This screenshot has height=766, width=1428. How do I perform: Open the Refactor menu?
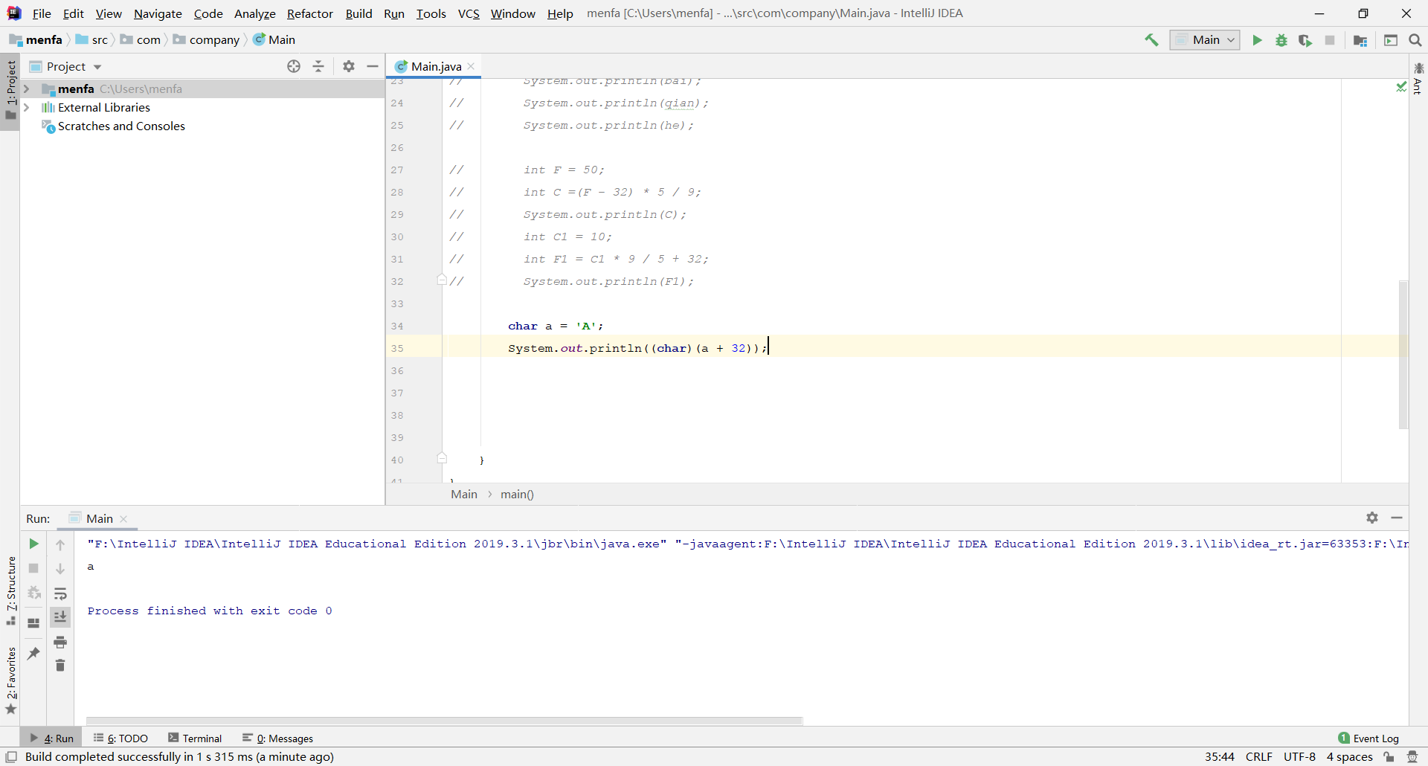310,13
